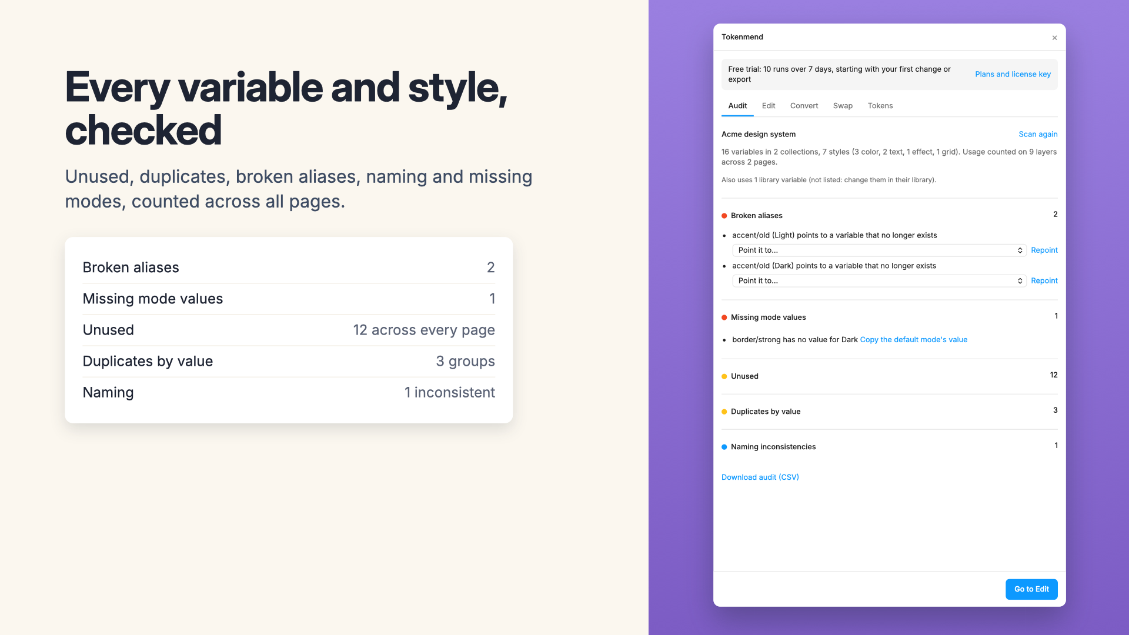Viewport: 1129px width, 635px height.
Task: Click Copy the default mode's value link
Action: coord(913,340)
